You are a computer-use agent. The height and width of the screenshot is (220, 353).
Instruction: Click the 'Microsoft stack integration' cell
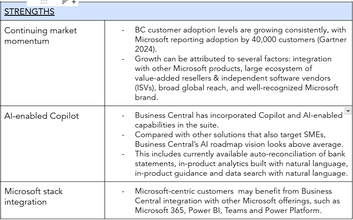(x=34, y=196)
